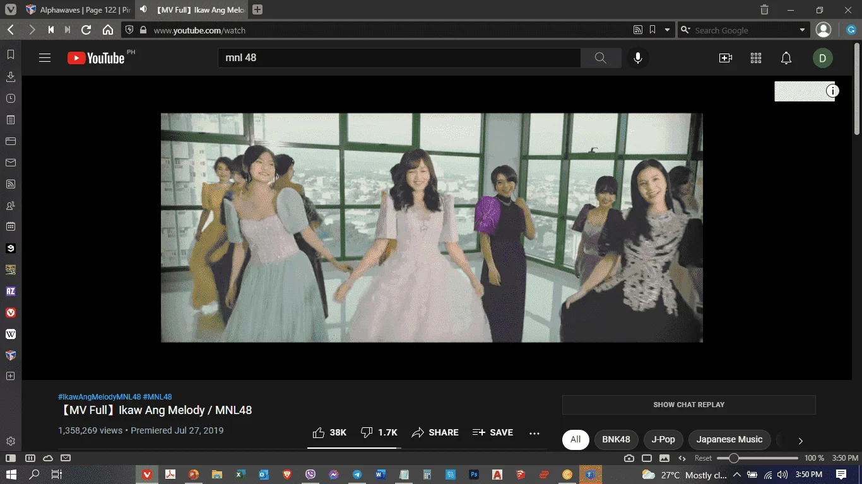Go back one page

(x=11, y=30)
